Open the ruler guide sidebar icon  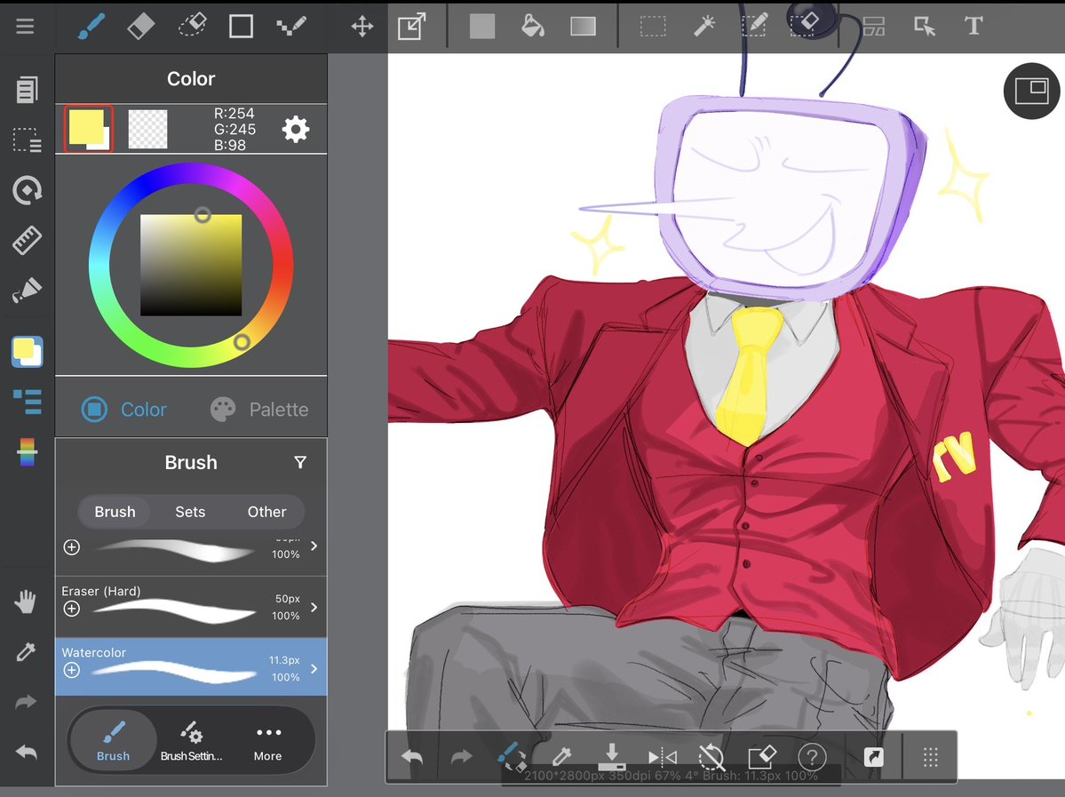(27, 241)
